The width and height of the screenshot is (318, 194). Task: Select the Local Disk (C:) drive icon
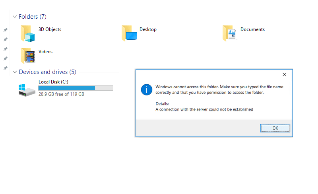pyautogui.click(x=27, y=90)
